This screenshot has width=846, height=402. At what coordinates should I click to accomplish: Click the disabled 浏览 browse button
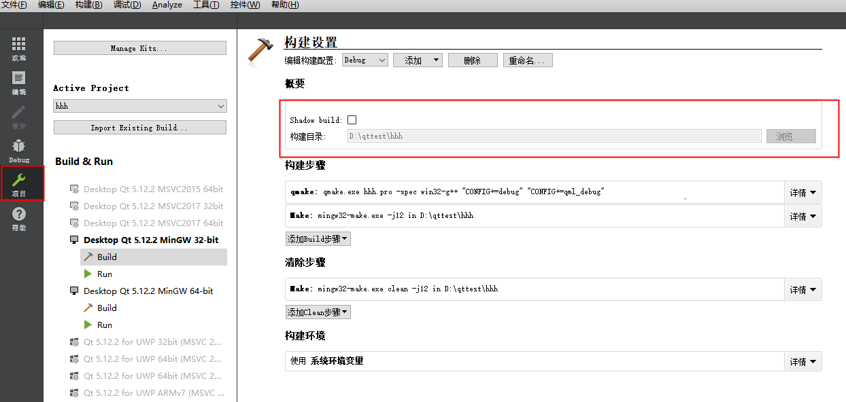tap(791, 136)
